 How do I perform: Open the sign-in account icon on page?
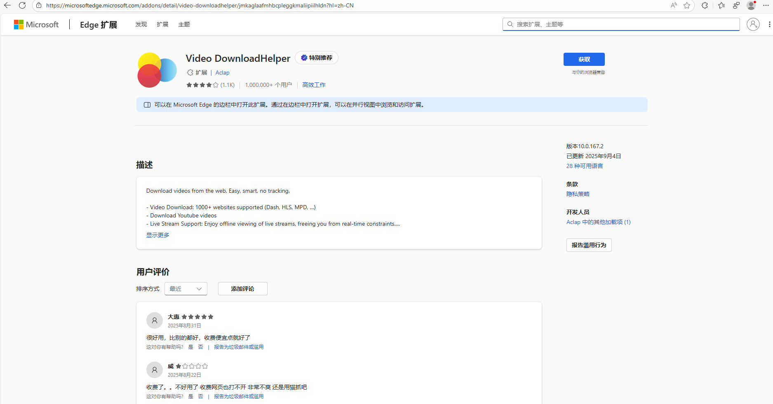point(753,24)
